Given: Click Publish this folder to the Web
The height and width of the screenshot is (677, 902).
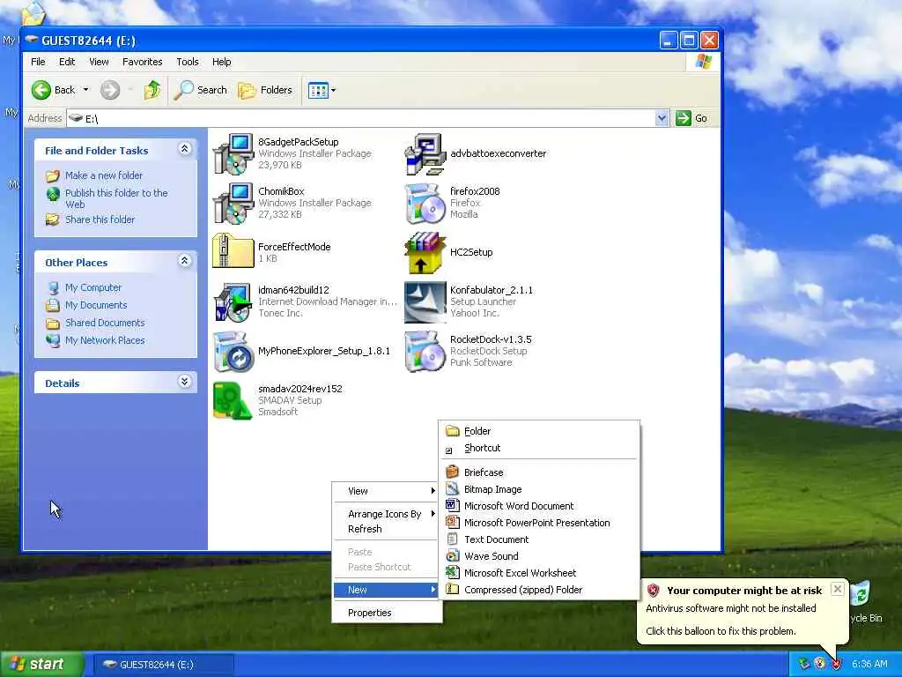Looking at the screenshot, I should tap(116, 198).
